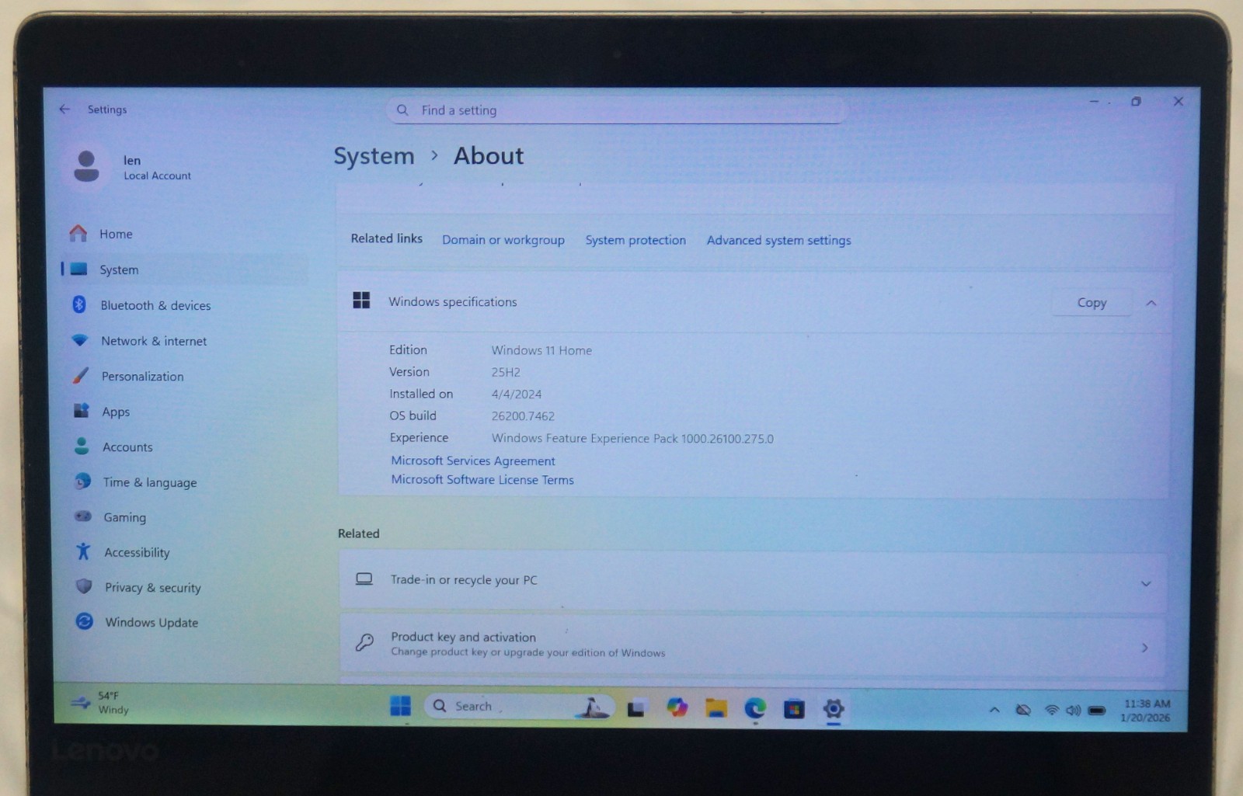The image size is (1243, 796).
Task: Click the back arrow in Settings
Action: pyautogui.click(x=64, y=109)
